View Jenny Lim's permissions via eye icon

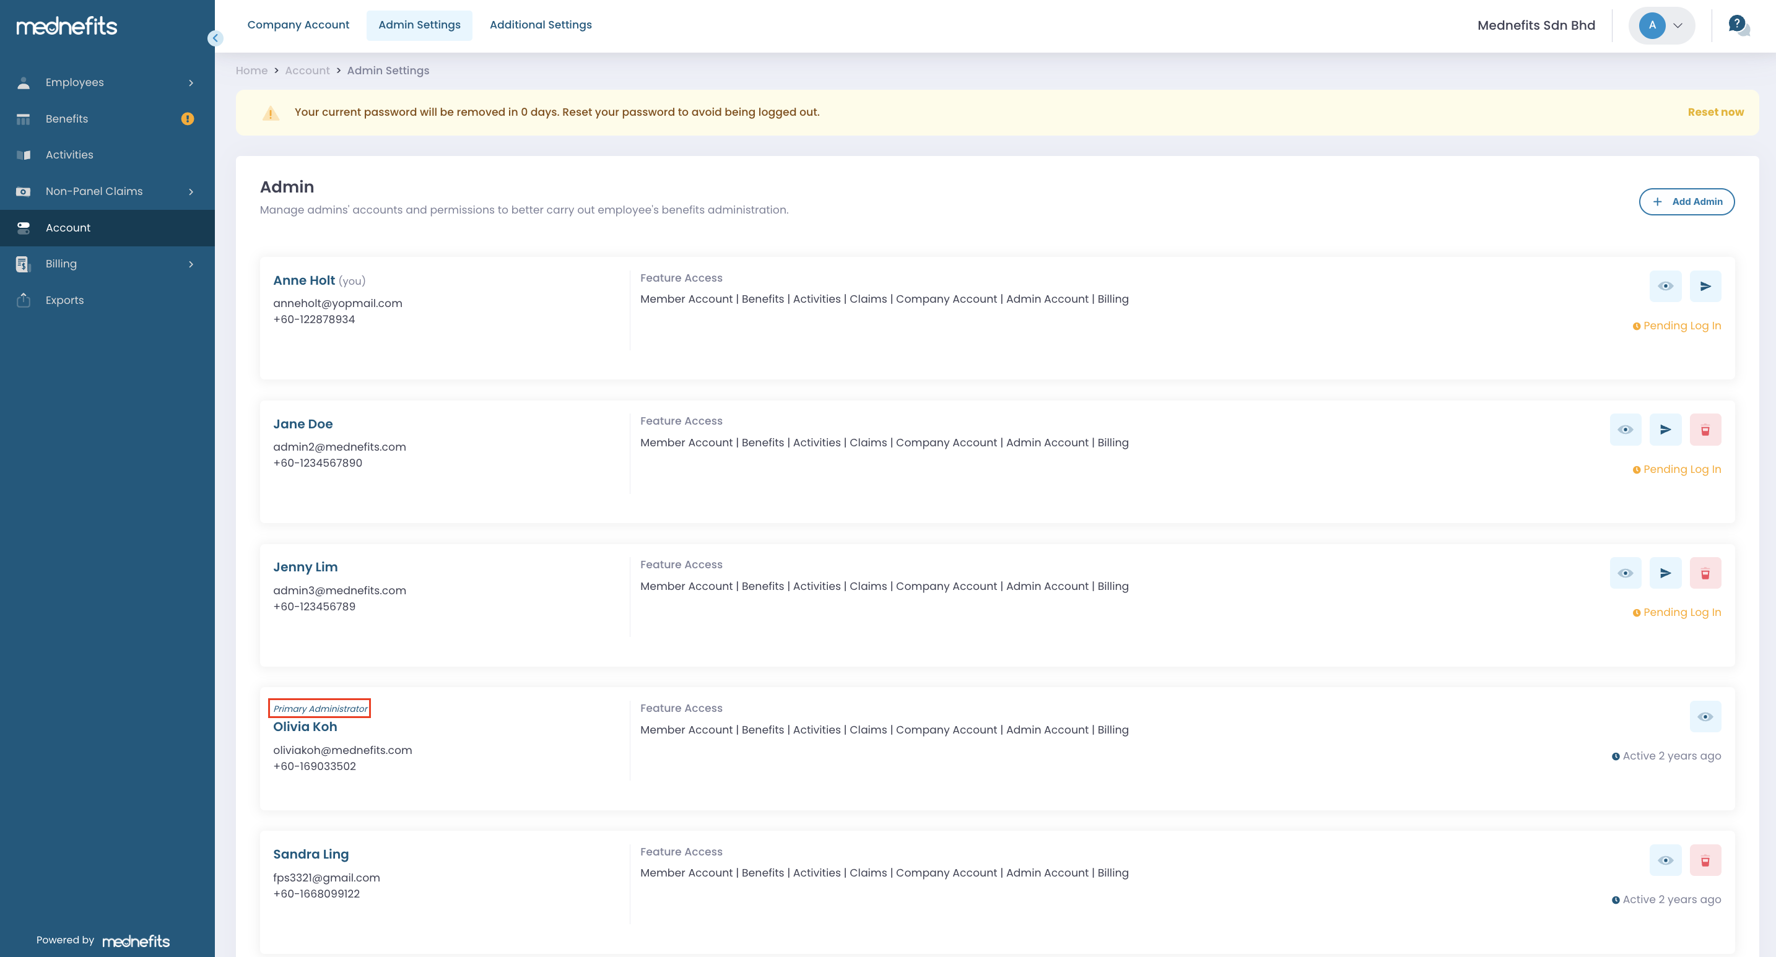[1625, 573]
